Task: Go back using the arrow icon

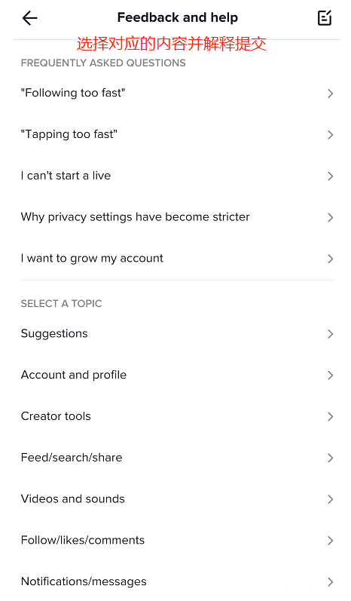Action: tap(29, 18)
